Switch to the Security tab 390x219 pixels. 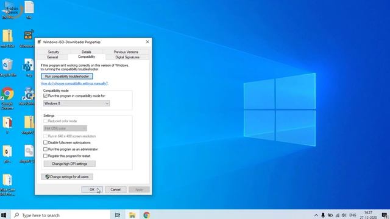pos(54,52)
